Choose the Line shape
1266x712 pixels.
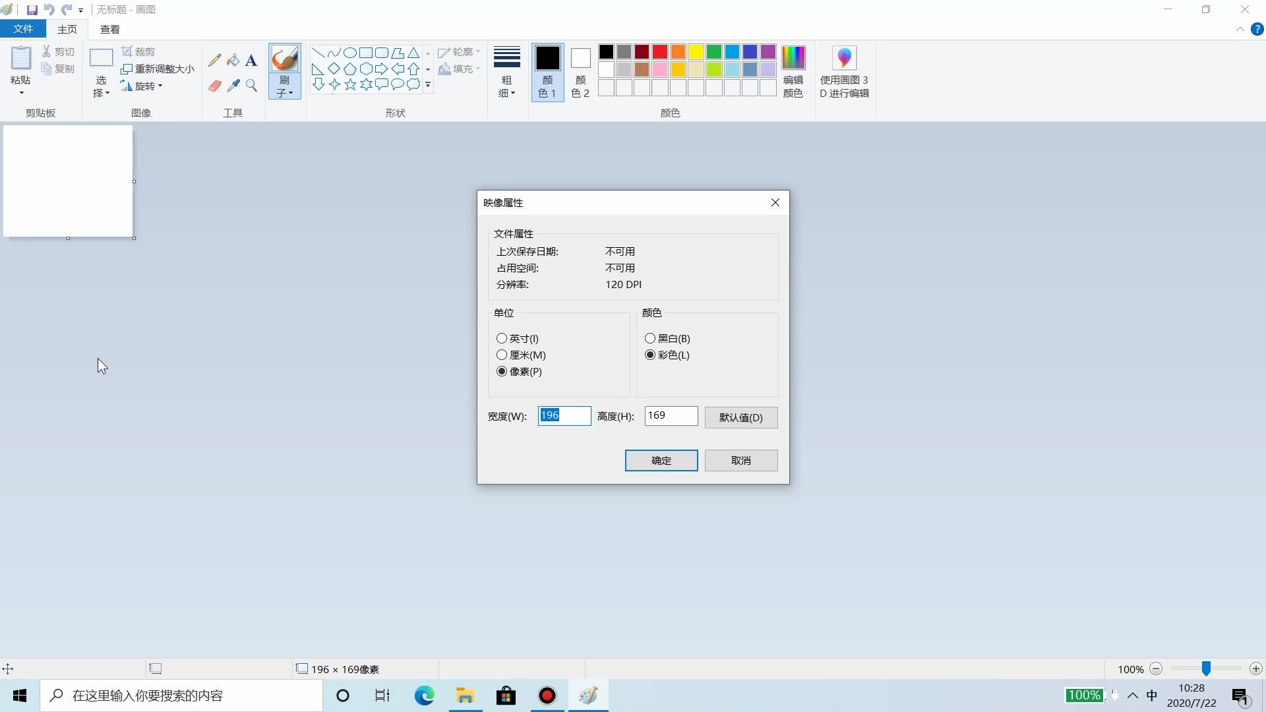click(x=318, y=53)
